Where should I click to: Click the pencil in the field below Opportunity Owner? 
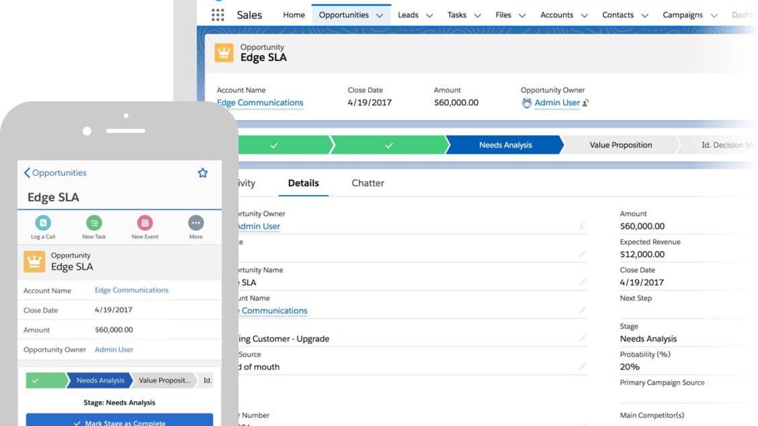coord(583,254)
